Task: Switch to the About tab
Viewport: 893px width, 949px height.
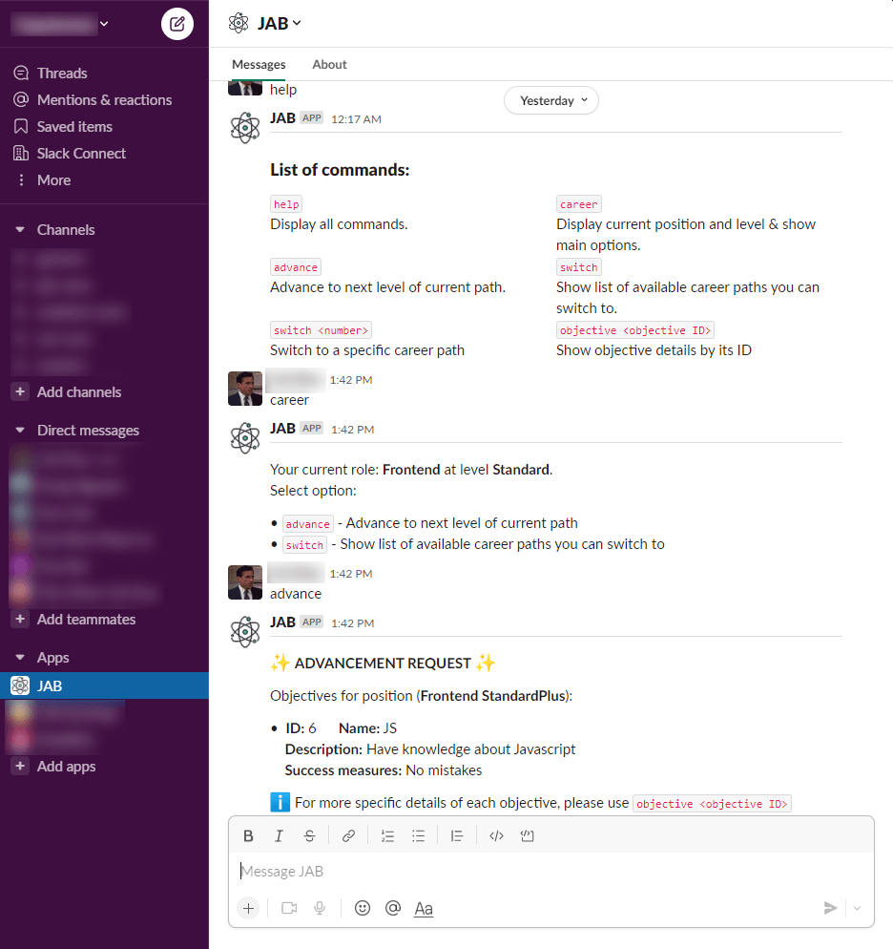Action: (329, 64)
